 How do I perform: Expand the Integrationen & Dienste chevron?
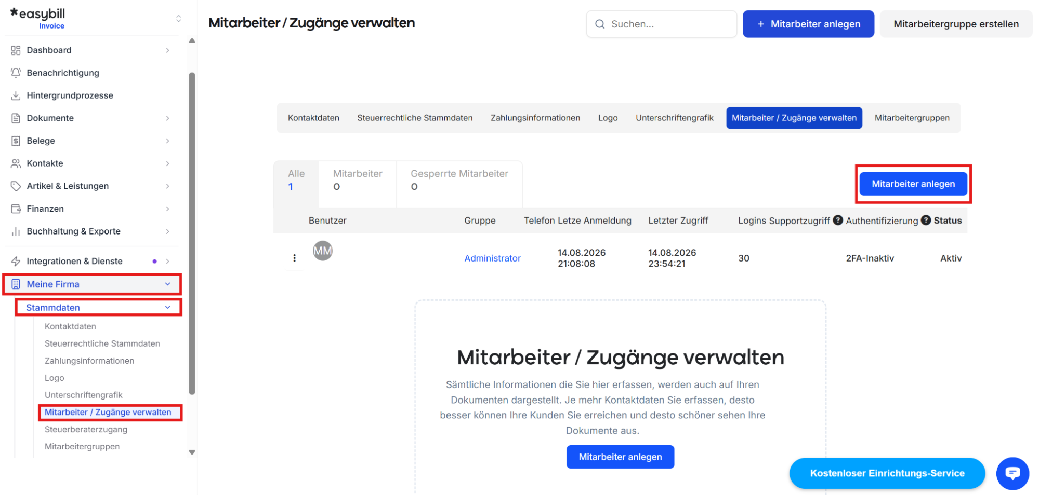[x=167, y=261]
